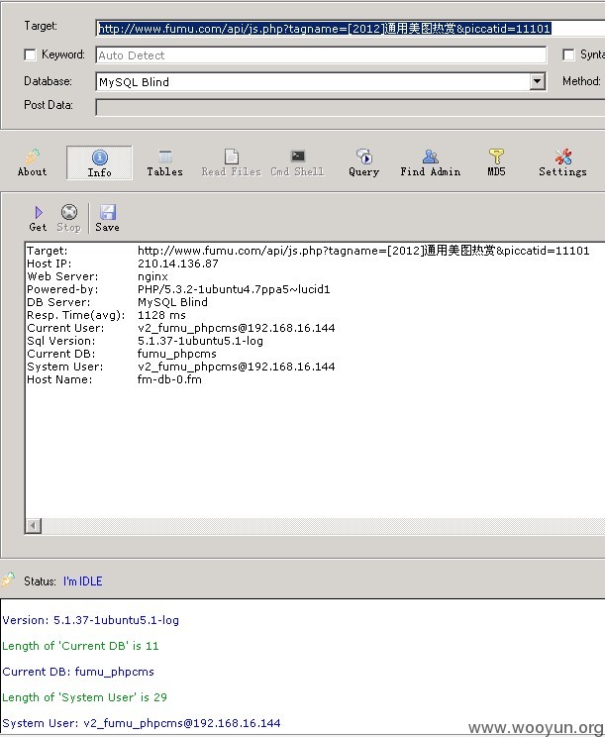605x737 pixels.
Task: Select the Powered-by PHP version text
Action: (x=234, y=289)
